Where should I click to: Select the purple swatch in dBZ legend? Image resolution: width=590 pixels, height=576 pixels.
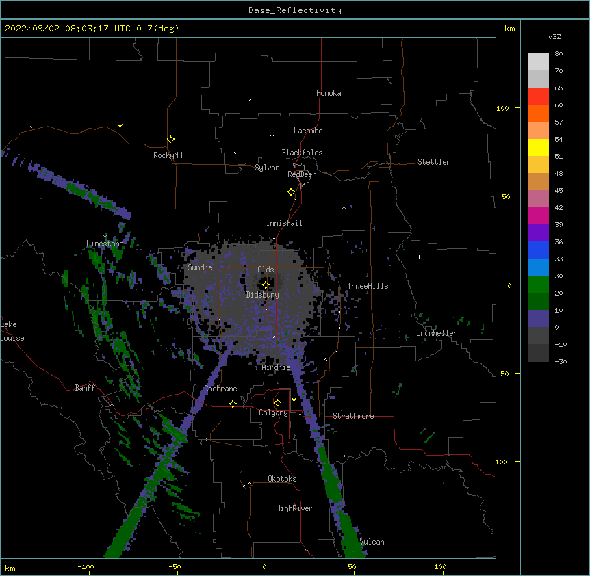coord(538,233)
